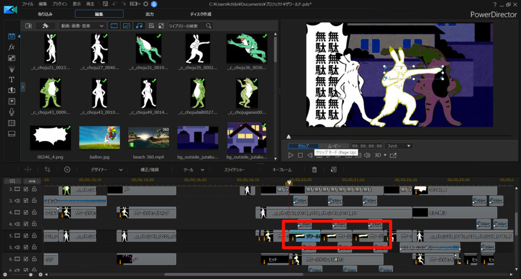The image size is (521, 279).
Task: Open the Chapter Room 123 icon
Action: pyautogui.click(x=12, y=123)
